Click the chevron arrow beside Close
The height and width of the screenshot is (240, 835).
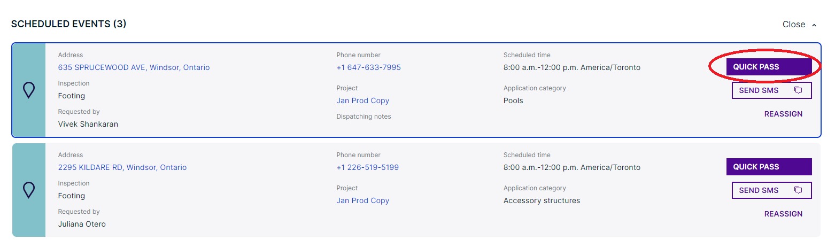tap(814, 25)
